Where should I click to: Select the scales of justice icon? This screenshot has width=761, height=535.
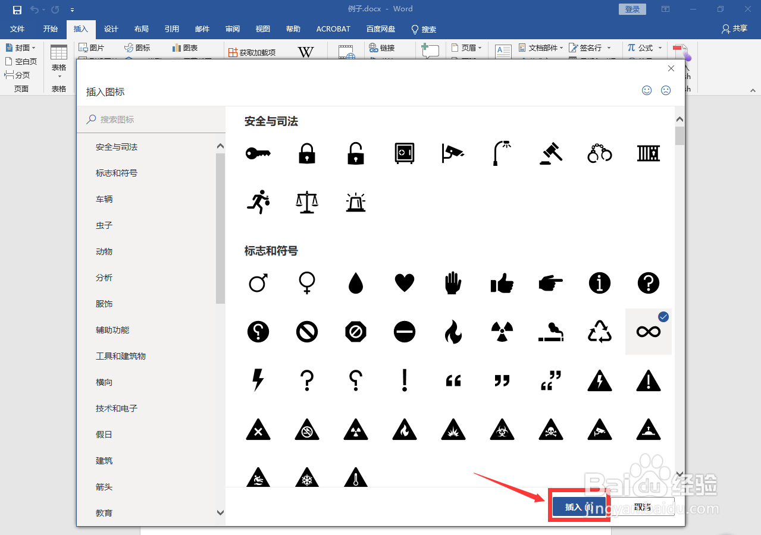[x=306, y=202]
